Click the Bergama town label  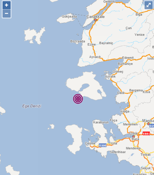[x=136, y=90]
